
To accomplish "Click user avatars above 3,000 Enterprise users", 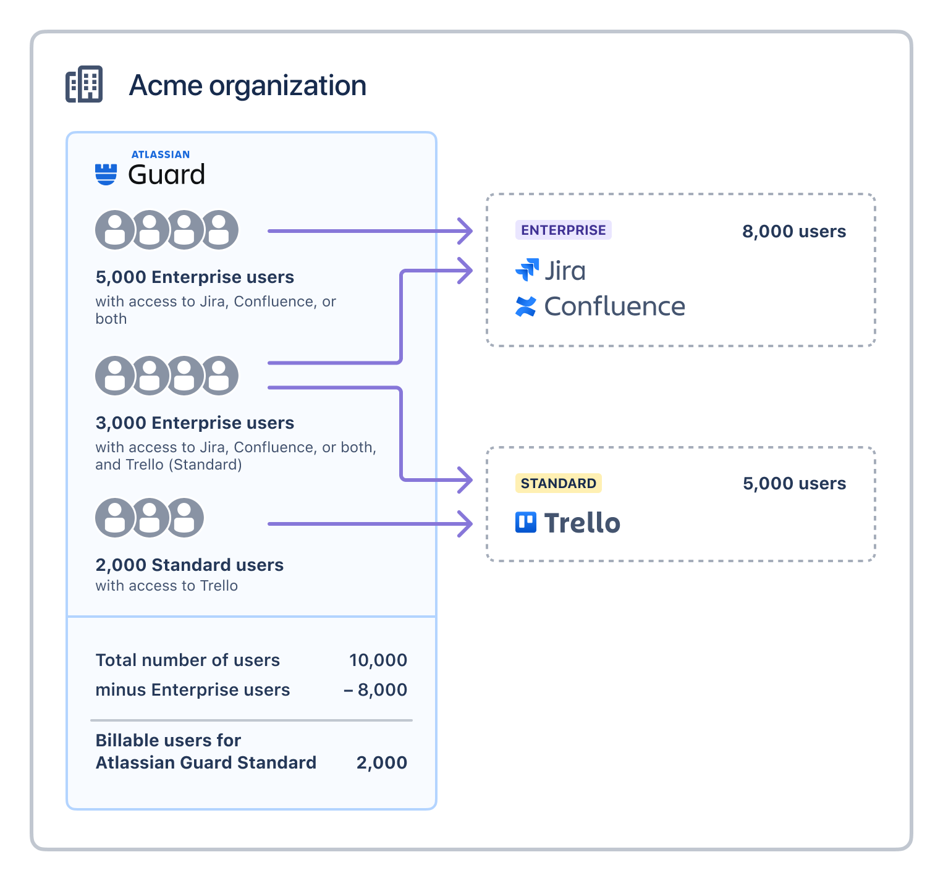I will coord(167,376).
